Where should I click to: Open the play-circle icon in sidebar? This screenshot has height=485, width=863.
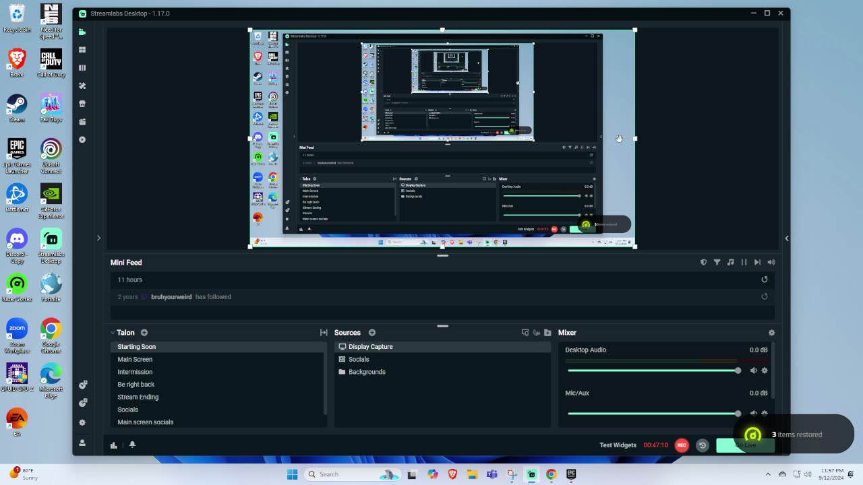tap(82, 140)
